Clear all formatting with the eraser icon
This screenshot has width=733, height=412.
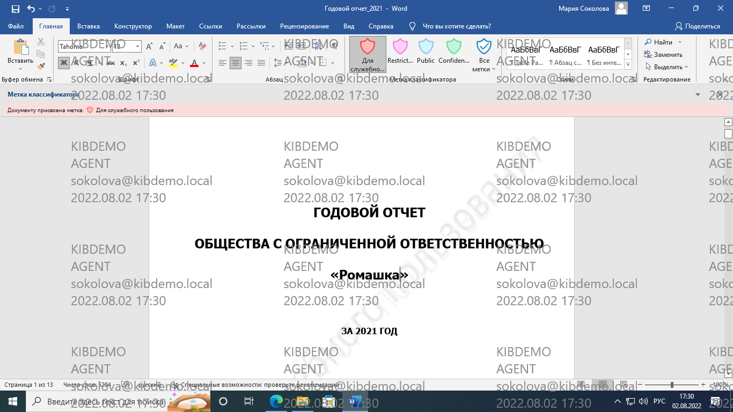click(x=202, y=47)
